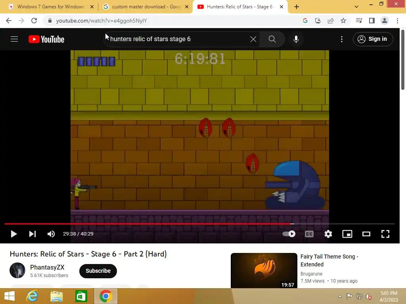Open the YouTube hamburger guide menu
406x304 pixels.
click(14, 39)
